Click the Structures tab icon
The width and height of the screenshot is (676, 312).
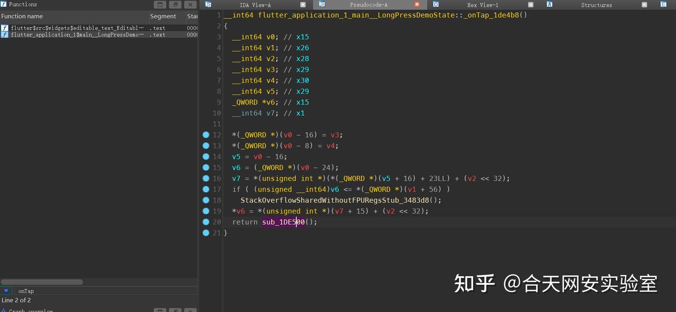point(549,5)
